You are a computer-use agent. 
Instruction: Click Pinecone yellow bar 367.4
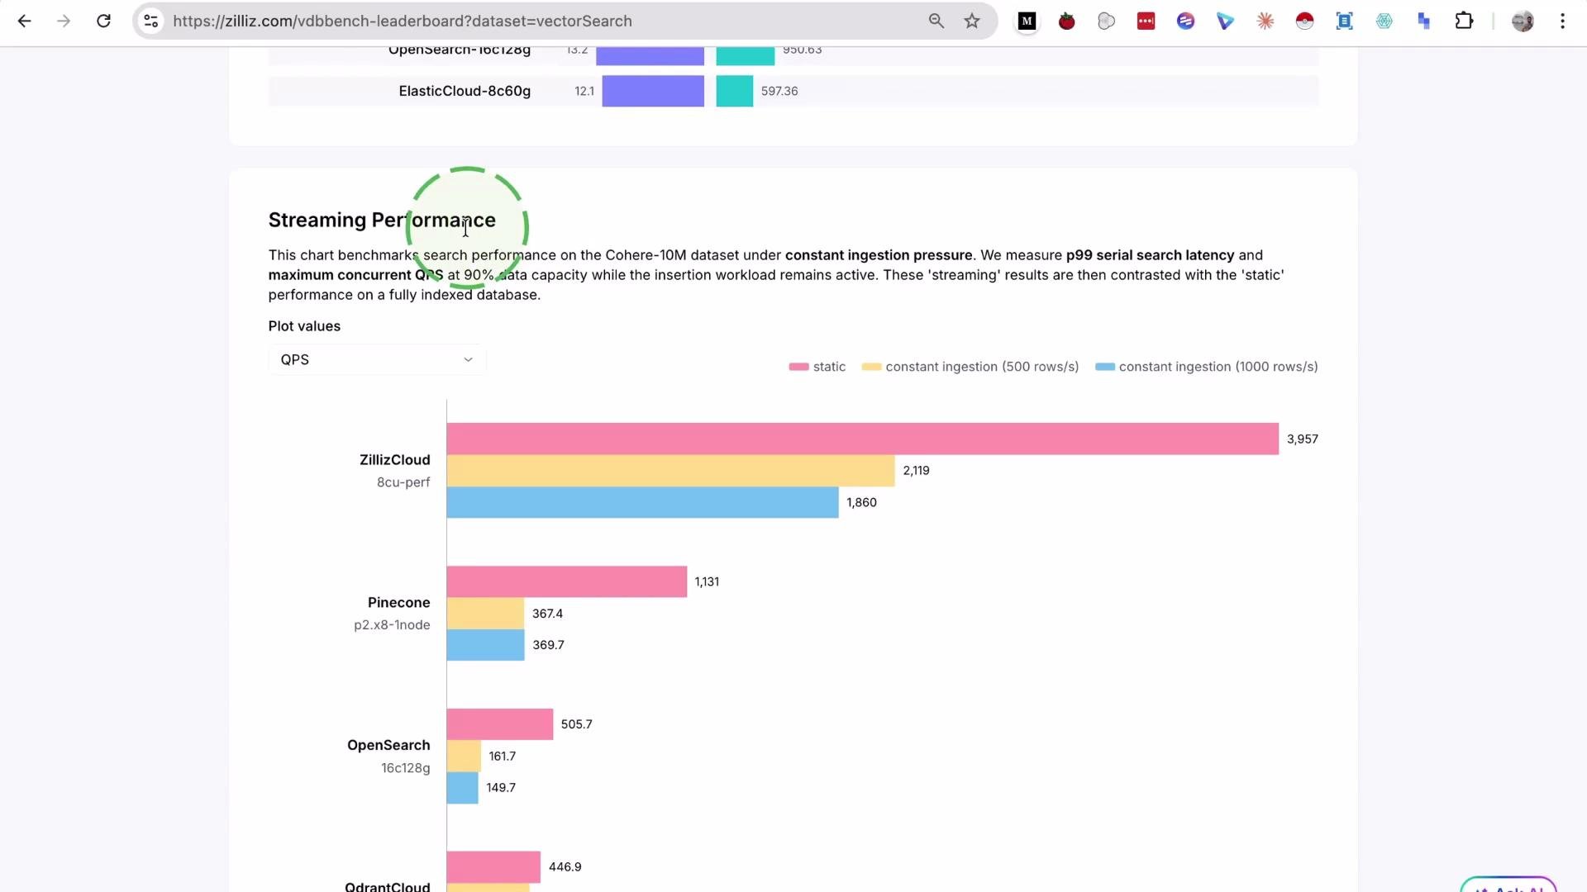pos(485,614)
